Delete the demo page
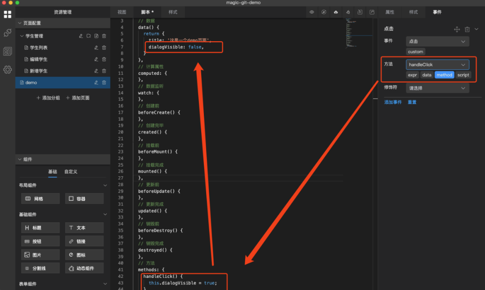Screen dimensions: 485x290 (104, 82)
